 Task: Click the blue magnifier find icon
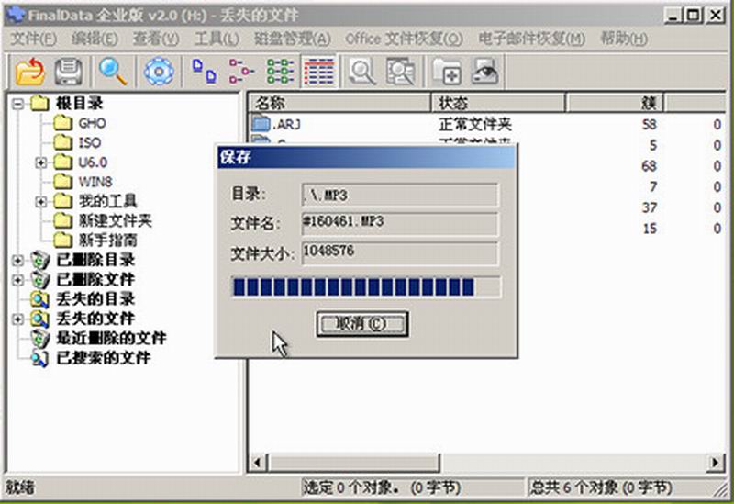[x=112, y=72]
